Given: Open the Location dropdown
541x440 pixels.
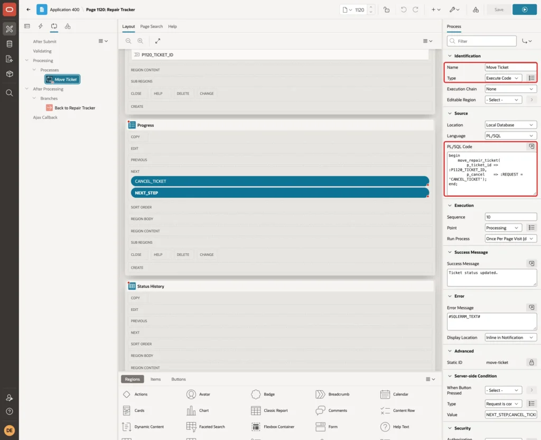Looking at the screenshot, I should 511,125.
